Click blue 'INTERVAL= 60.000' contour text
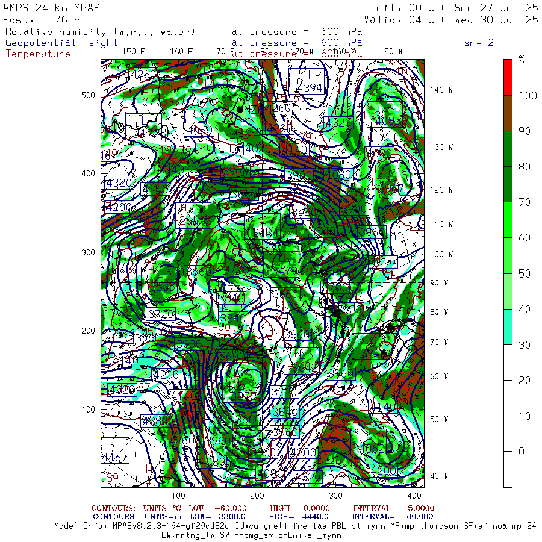The height and width of the screenshot is (542, 542). [392, 517]
